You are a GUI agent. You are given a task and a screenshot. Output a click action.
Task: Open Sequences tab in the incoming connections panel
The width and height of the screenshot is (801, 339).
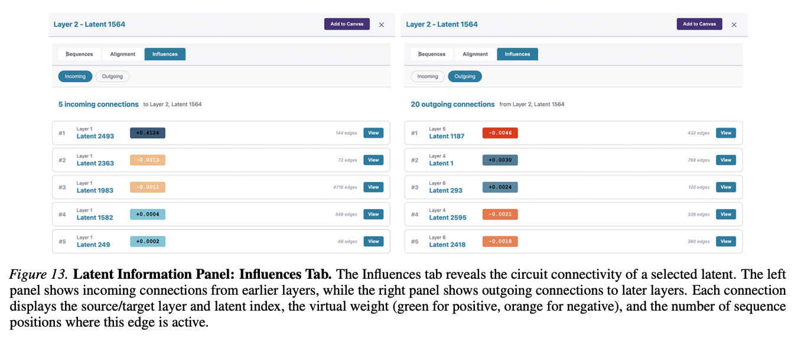tap(79, 54)
